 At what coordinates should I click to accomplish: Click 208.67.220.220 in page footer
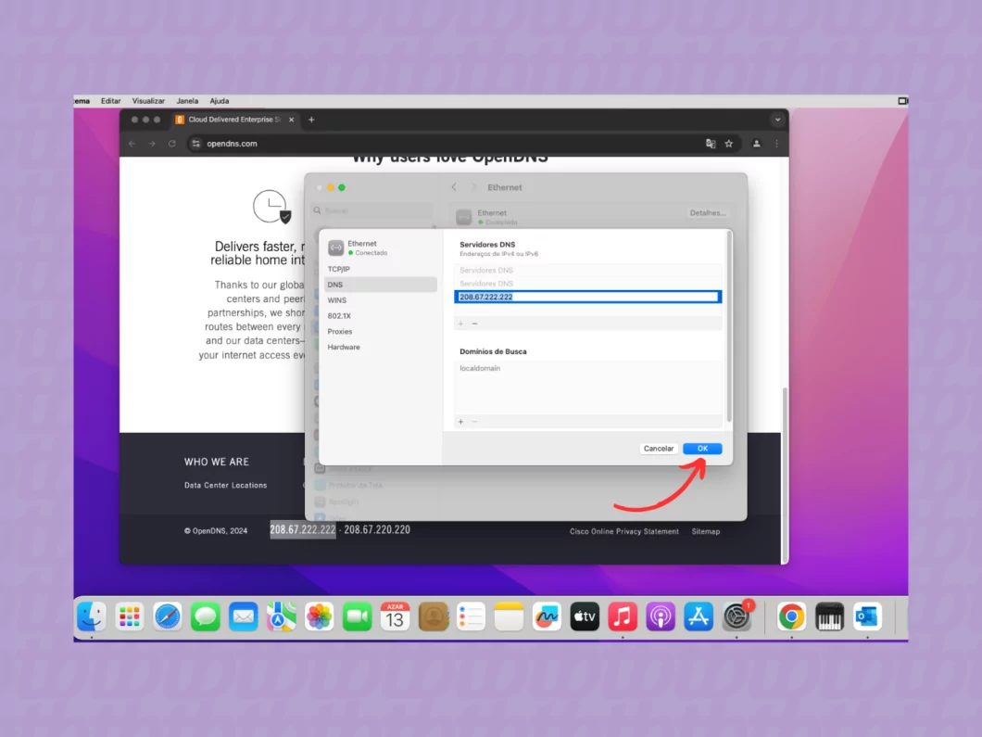[x=377, y=529]
